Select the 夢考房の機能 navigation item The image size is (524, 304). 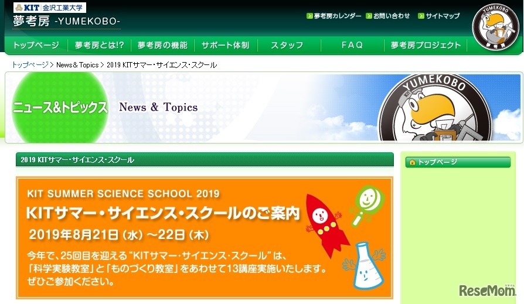click(x=162, y=45)
